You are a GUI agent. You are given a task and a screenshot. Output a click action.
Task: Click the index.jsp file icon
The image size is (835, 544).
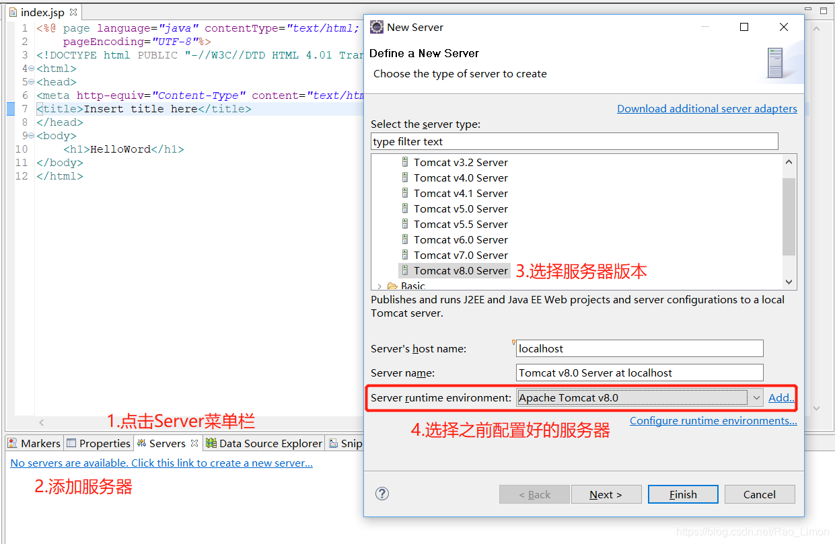(13, 12)
